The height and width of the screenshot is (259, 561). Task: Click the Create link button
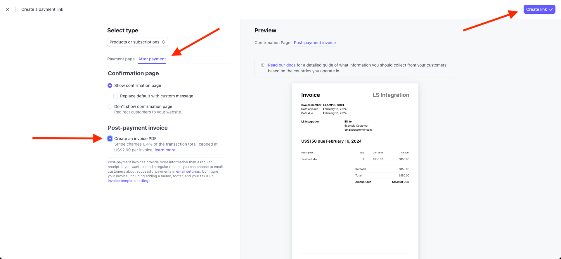(536, 9)
